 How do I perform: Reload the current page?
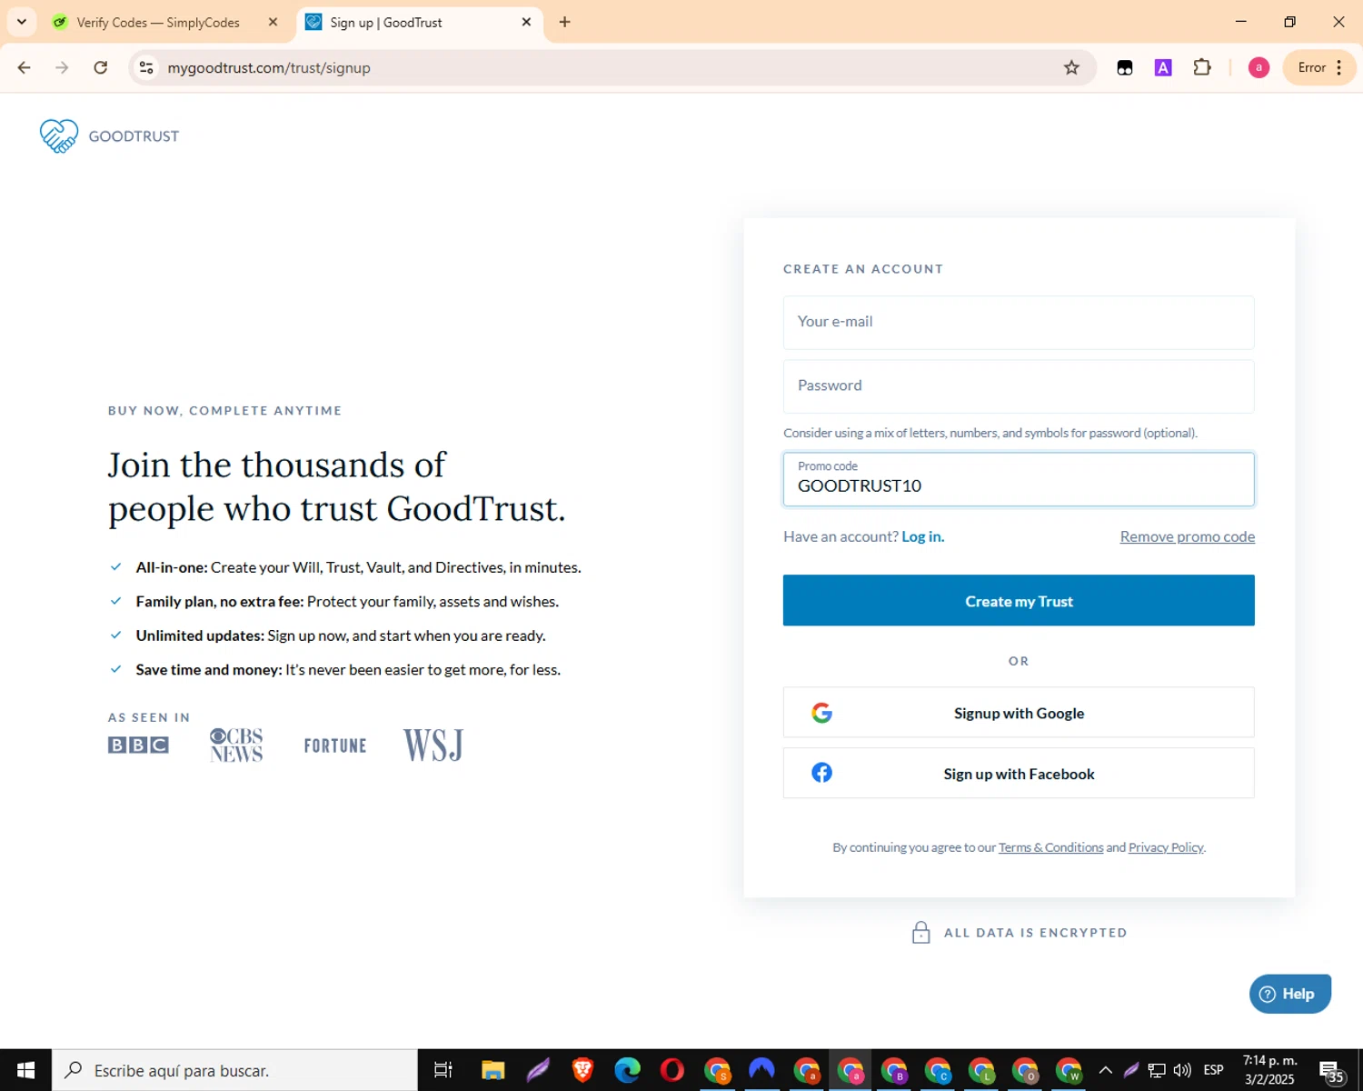[x=101, y=67]
